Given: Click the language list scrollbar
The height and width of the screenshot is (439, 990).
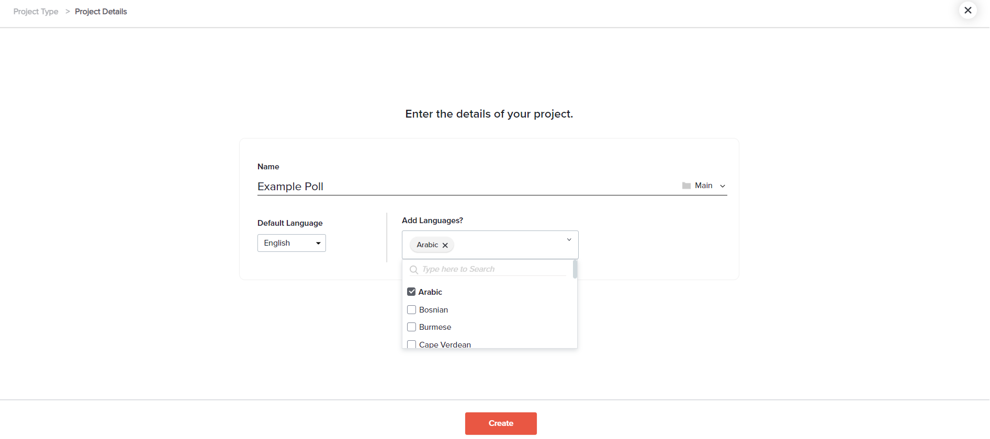Looking at the screenshot, I should point(575,270).
